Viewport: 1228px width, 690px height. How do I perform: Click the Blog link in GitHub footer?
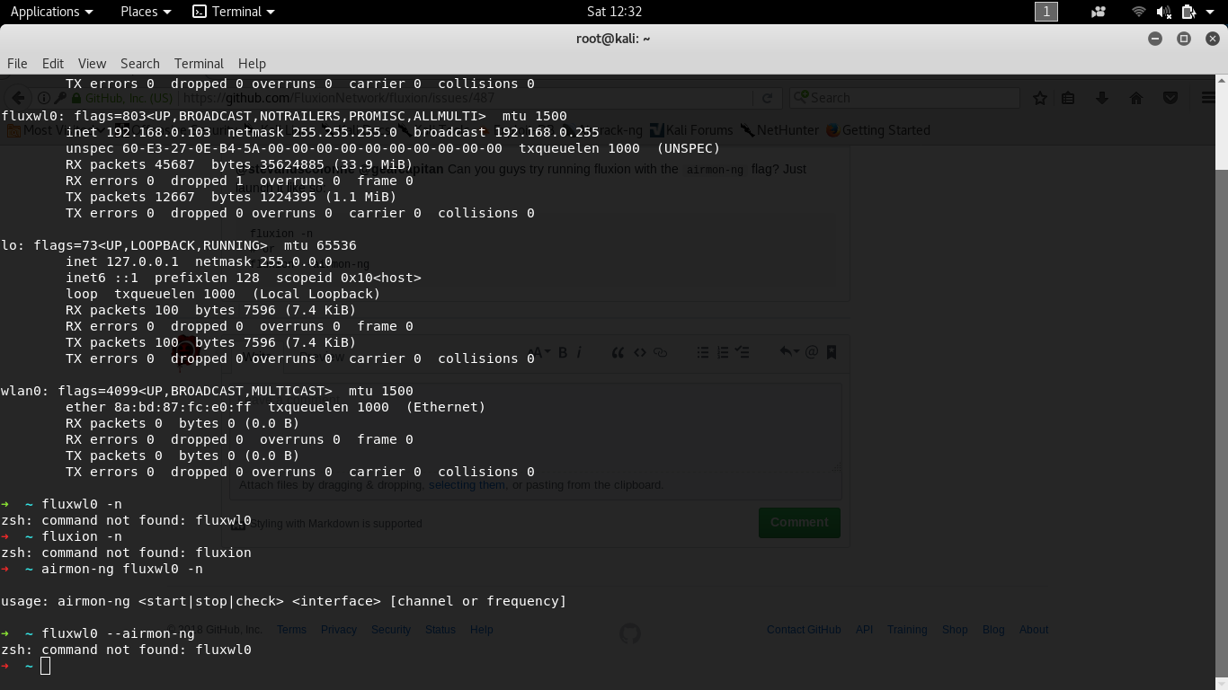pyautogui.click(x=993, y=630)
